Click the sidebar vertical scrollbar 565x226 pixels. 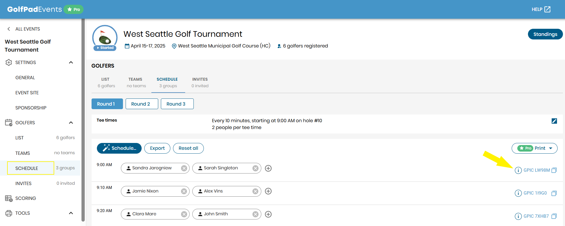click(83, 120)
